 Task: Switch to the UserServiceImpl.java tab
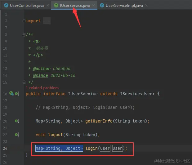point(124,6)
